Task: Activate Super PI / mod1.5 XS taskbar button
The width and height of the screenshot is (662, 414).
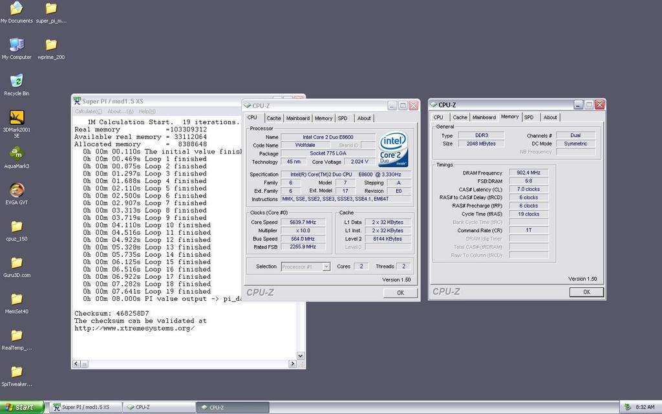Action: pos(86,408)
